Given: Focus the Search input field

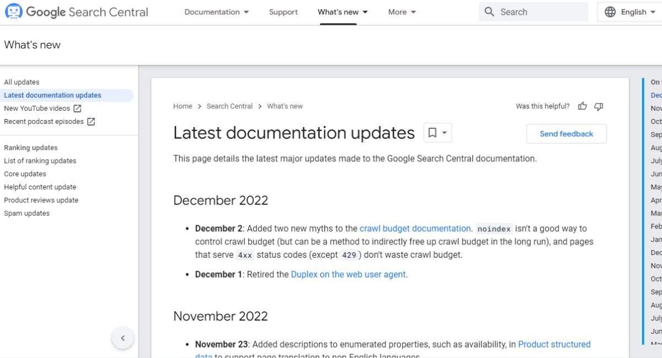Looking at the screenshot, I should click(x=533, y=12).
